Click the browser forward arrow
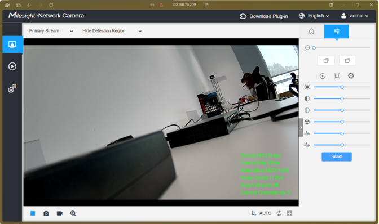 click(x=40, y=5)
